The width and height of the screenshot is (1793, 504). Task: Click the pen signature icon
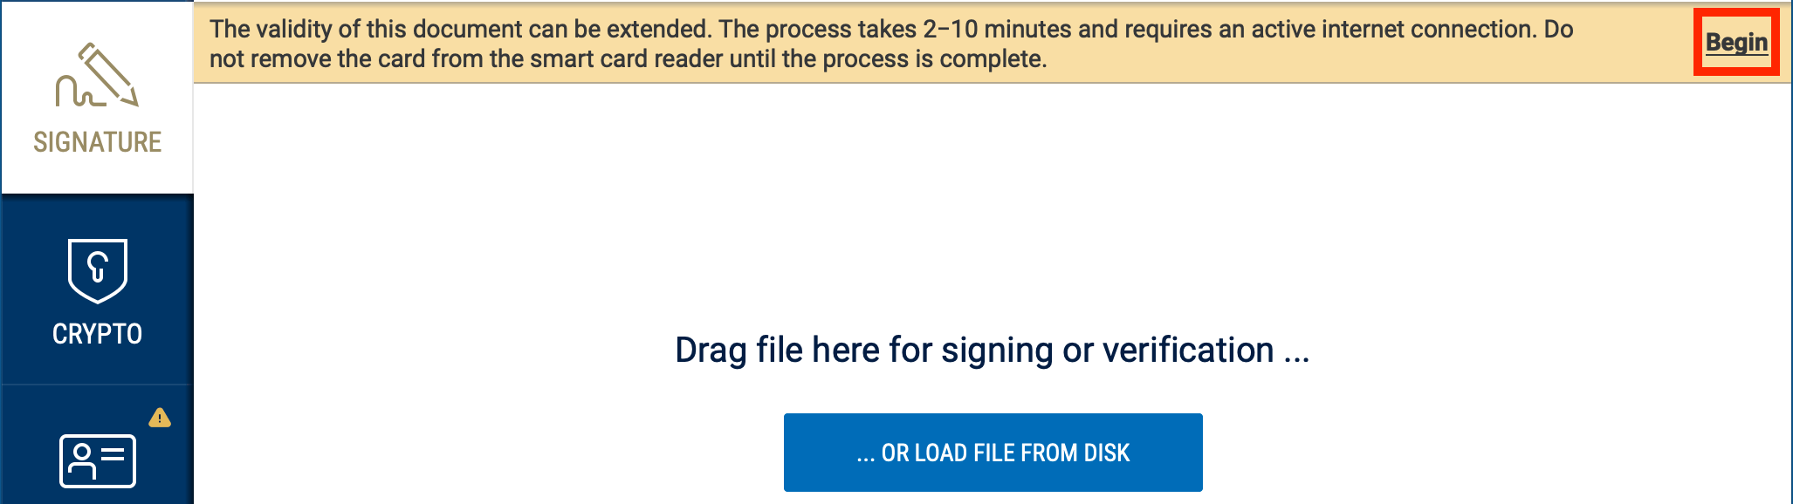pyautogui.click(x=97, y=75)
